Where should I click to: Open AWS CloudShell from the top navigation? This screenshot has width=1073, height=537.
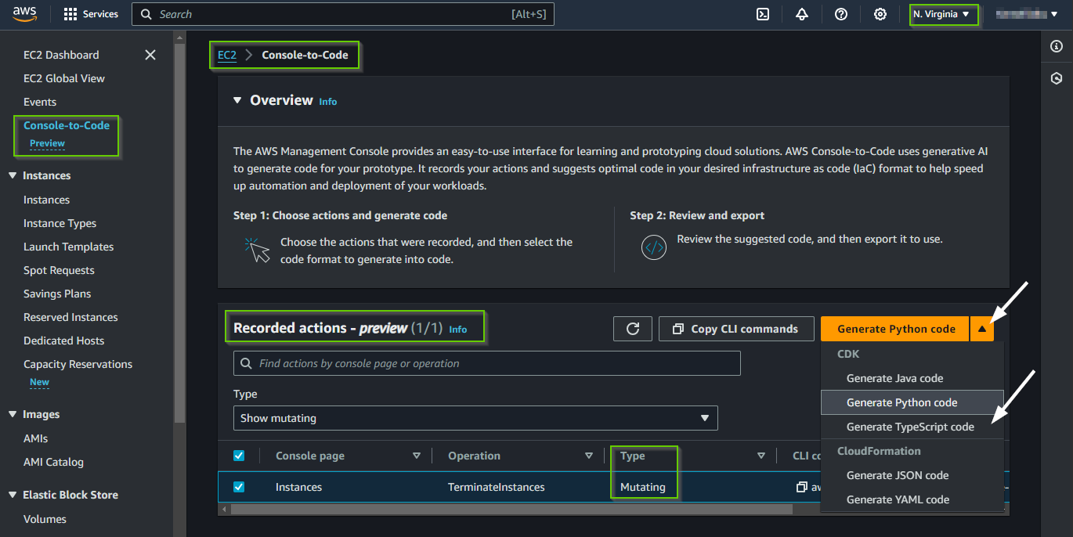pos(762,14)
